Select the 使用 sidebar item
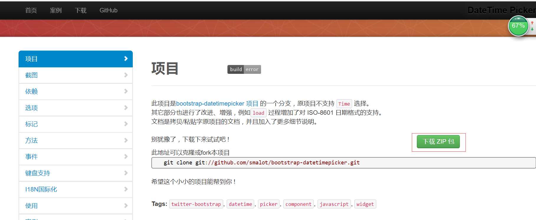Image resolution: width=536 pixels, height=220 pixels. click(x=76, y=206)
